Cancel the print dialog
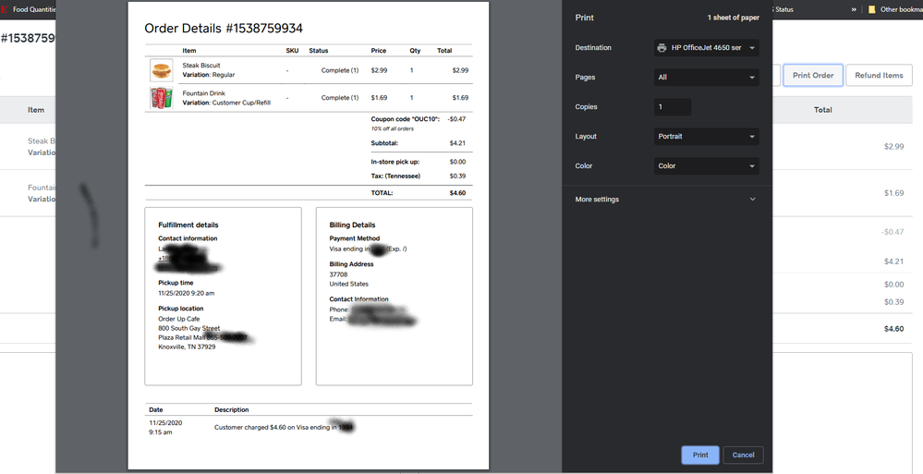The height and width of the screenshot is (474, 923). [743, 455]
